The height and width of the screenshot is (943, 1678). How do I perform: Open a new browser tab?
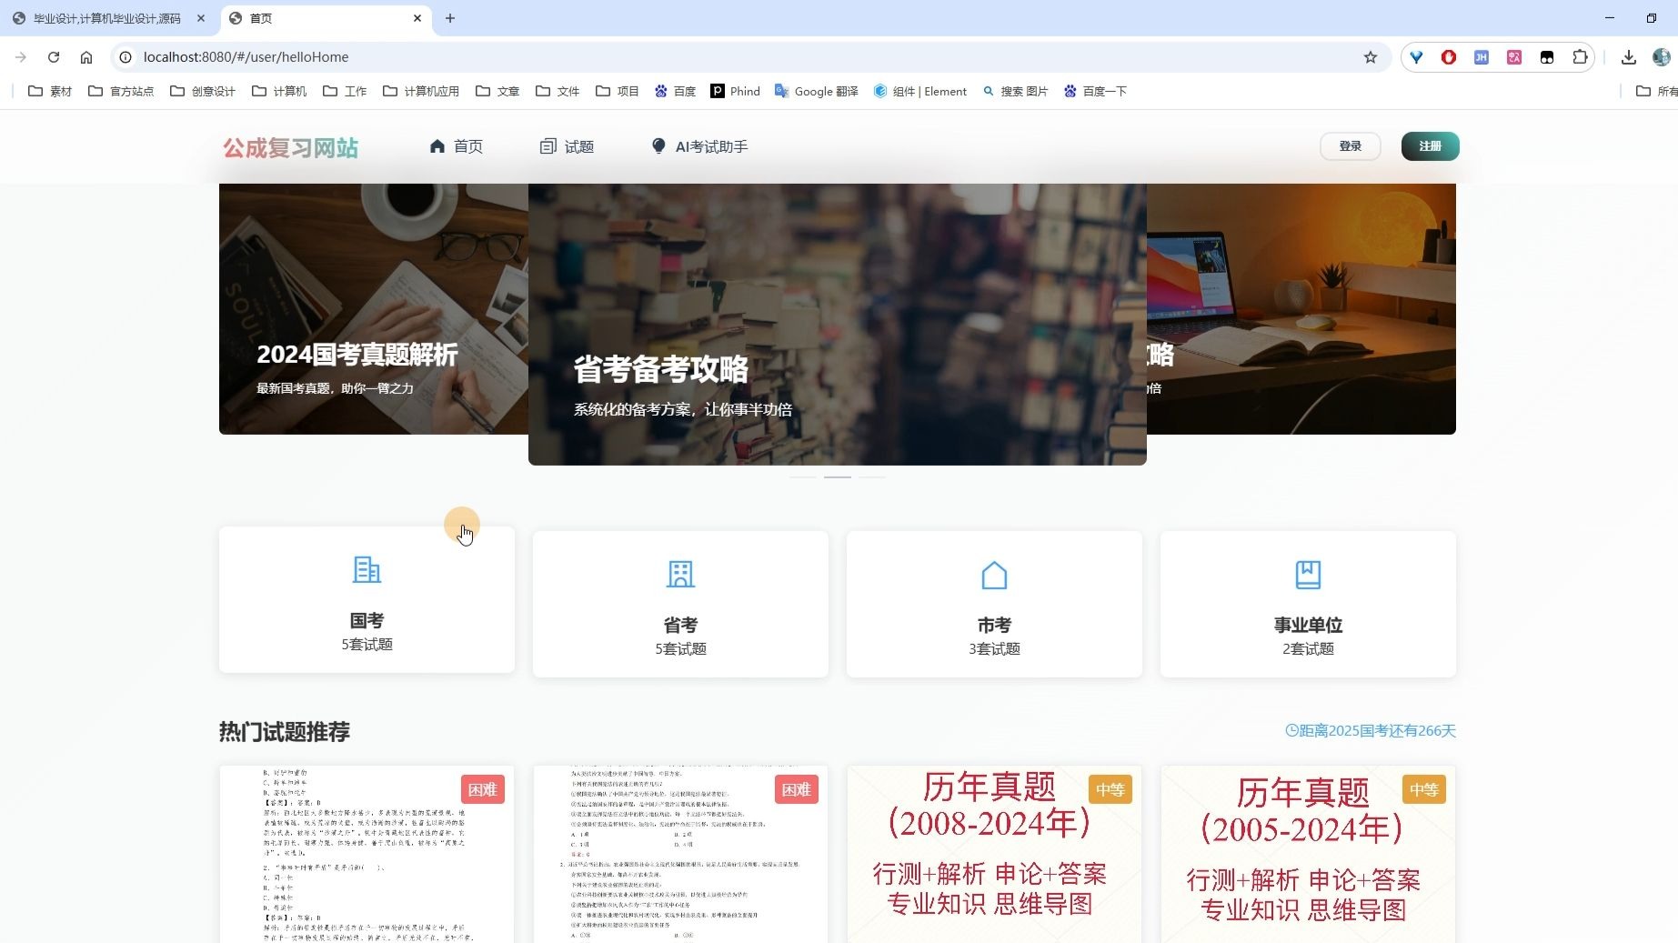click(450, 18)
